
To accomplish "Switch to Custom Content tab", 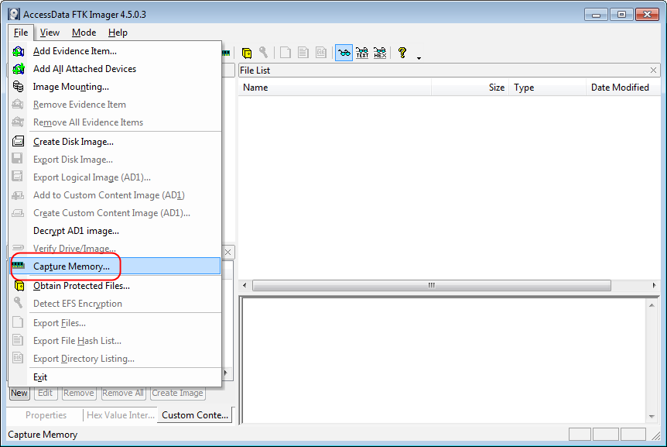I will point(195,415).
